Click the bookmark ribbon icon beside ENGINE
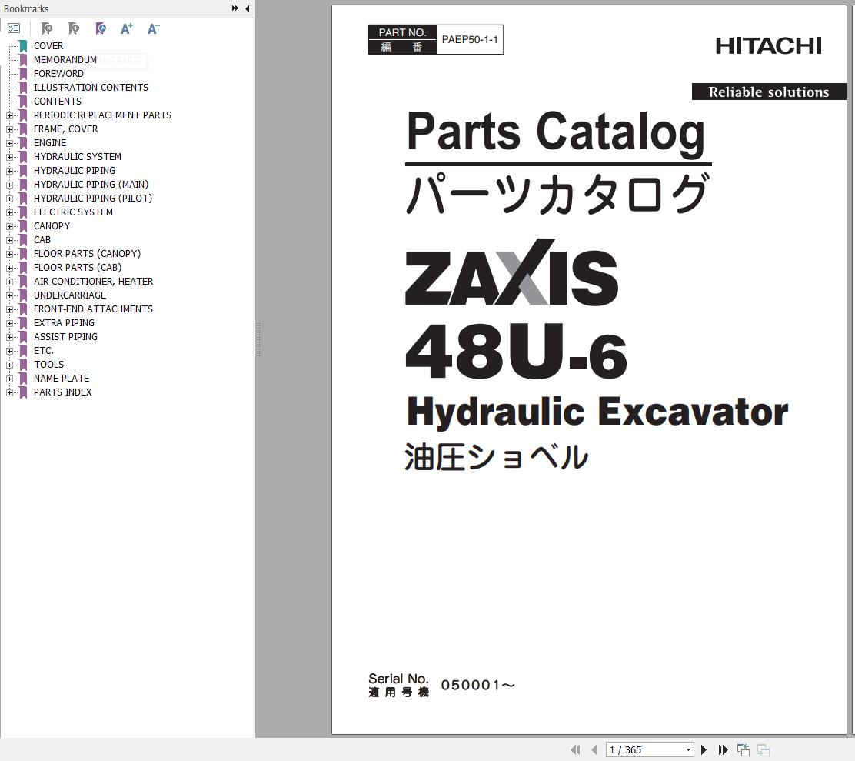855x761 pixels. [23, 143]
